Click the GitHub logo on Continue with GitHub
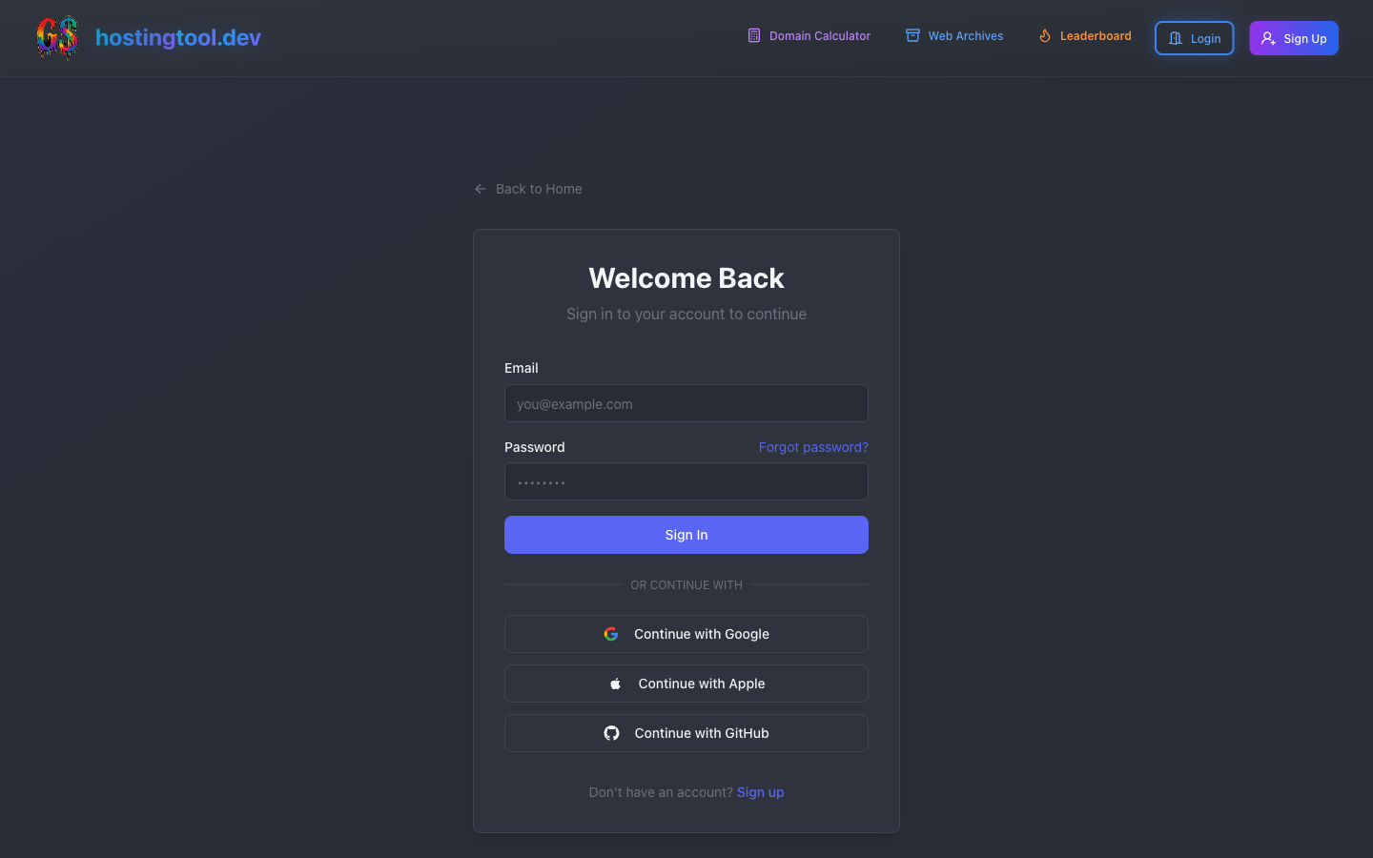Screen dimensions: 1373x858 [611, 733]
